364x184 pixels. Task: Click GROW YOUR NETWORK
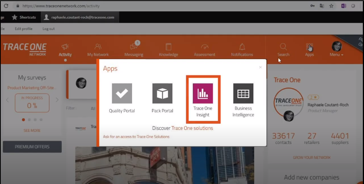pyautogui.click(x=311, y=157)
